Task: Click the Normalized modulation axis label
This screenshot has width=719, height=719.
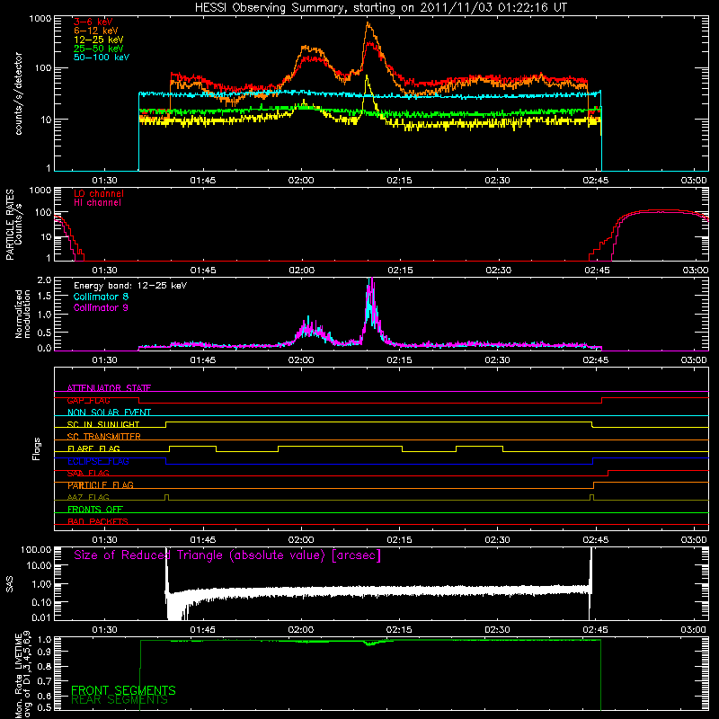Action: point(22,314)
